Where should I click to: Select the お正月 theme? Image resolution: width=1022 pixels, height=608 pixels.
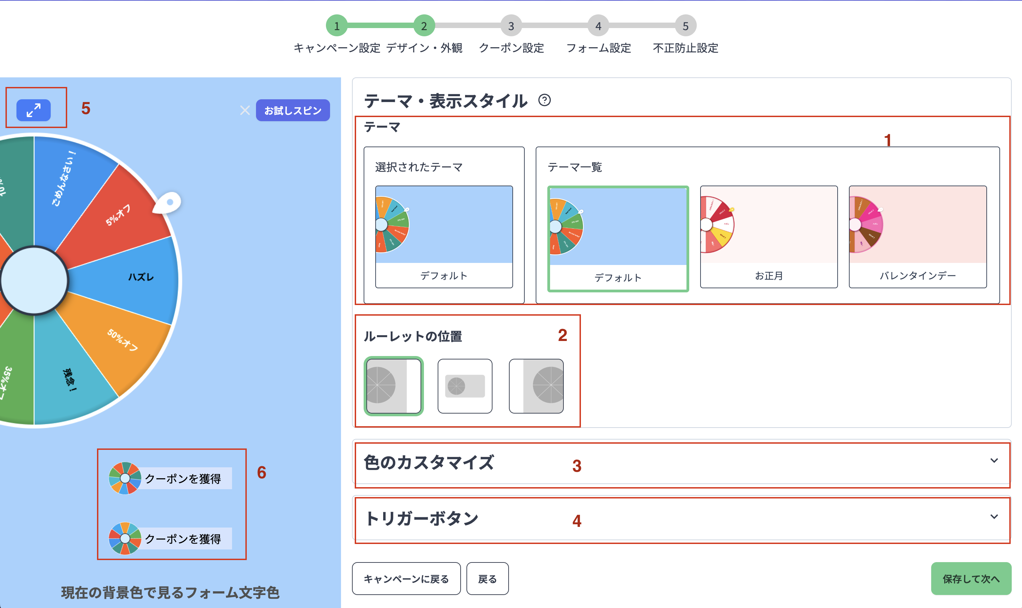click(x=768, y=237)
